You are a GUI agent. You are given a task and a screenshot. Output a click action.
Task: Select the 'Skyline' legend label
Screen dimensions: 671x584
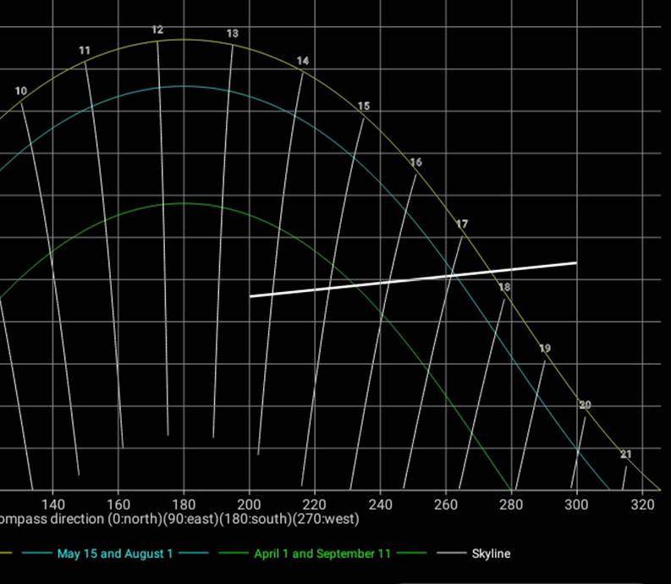click(x=491, y=554)
